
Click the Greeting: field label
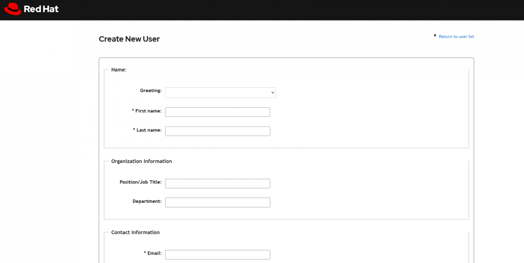(151, 91)
